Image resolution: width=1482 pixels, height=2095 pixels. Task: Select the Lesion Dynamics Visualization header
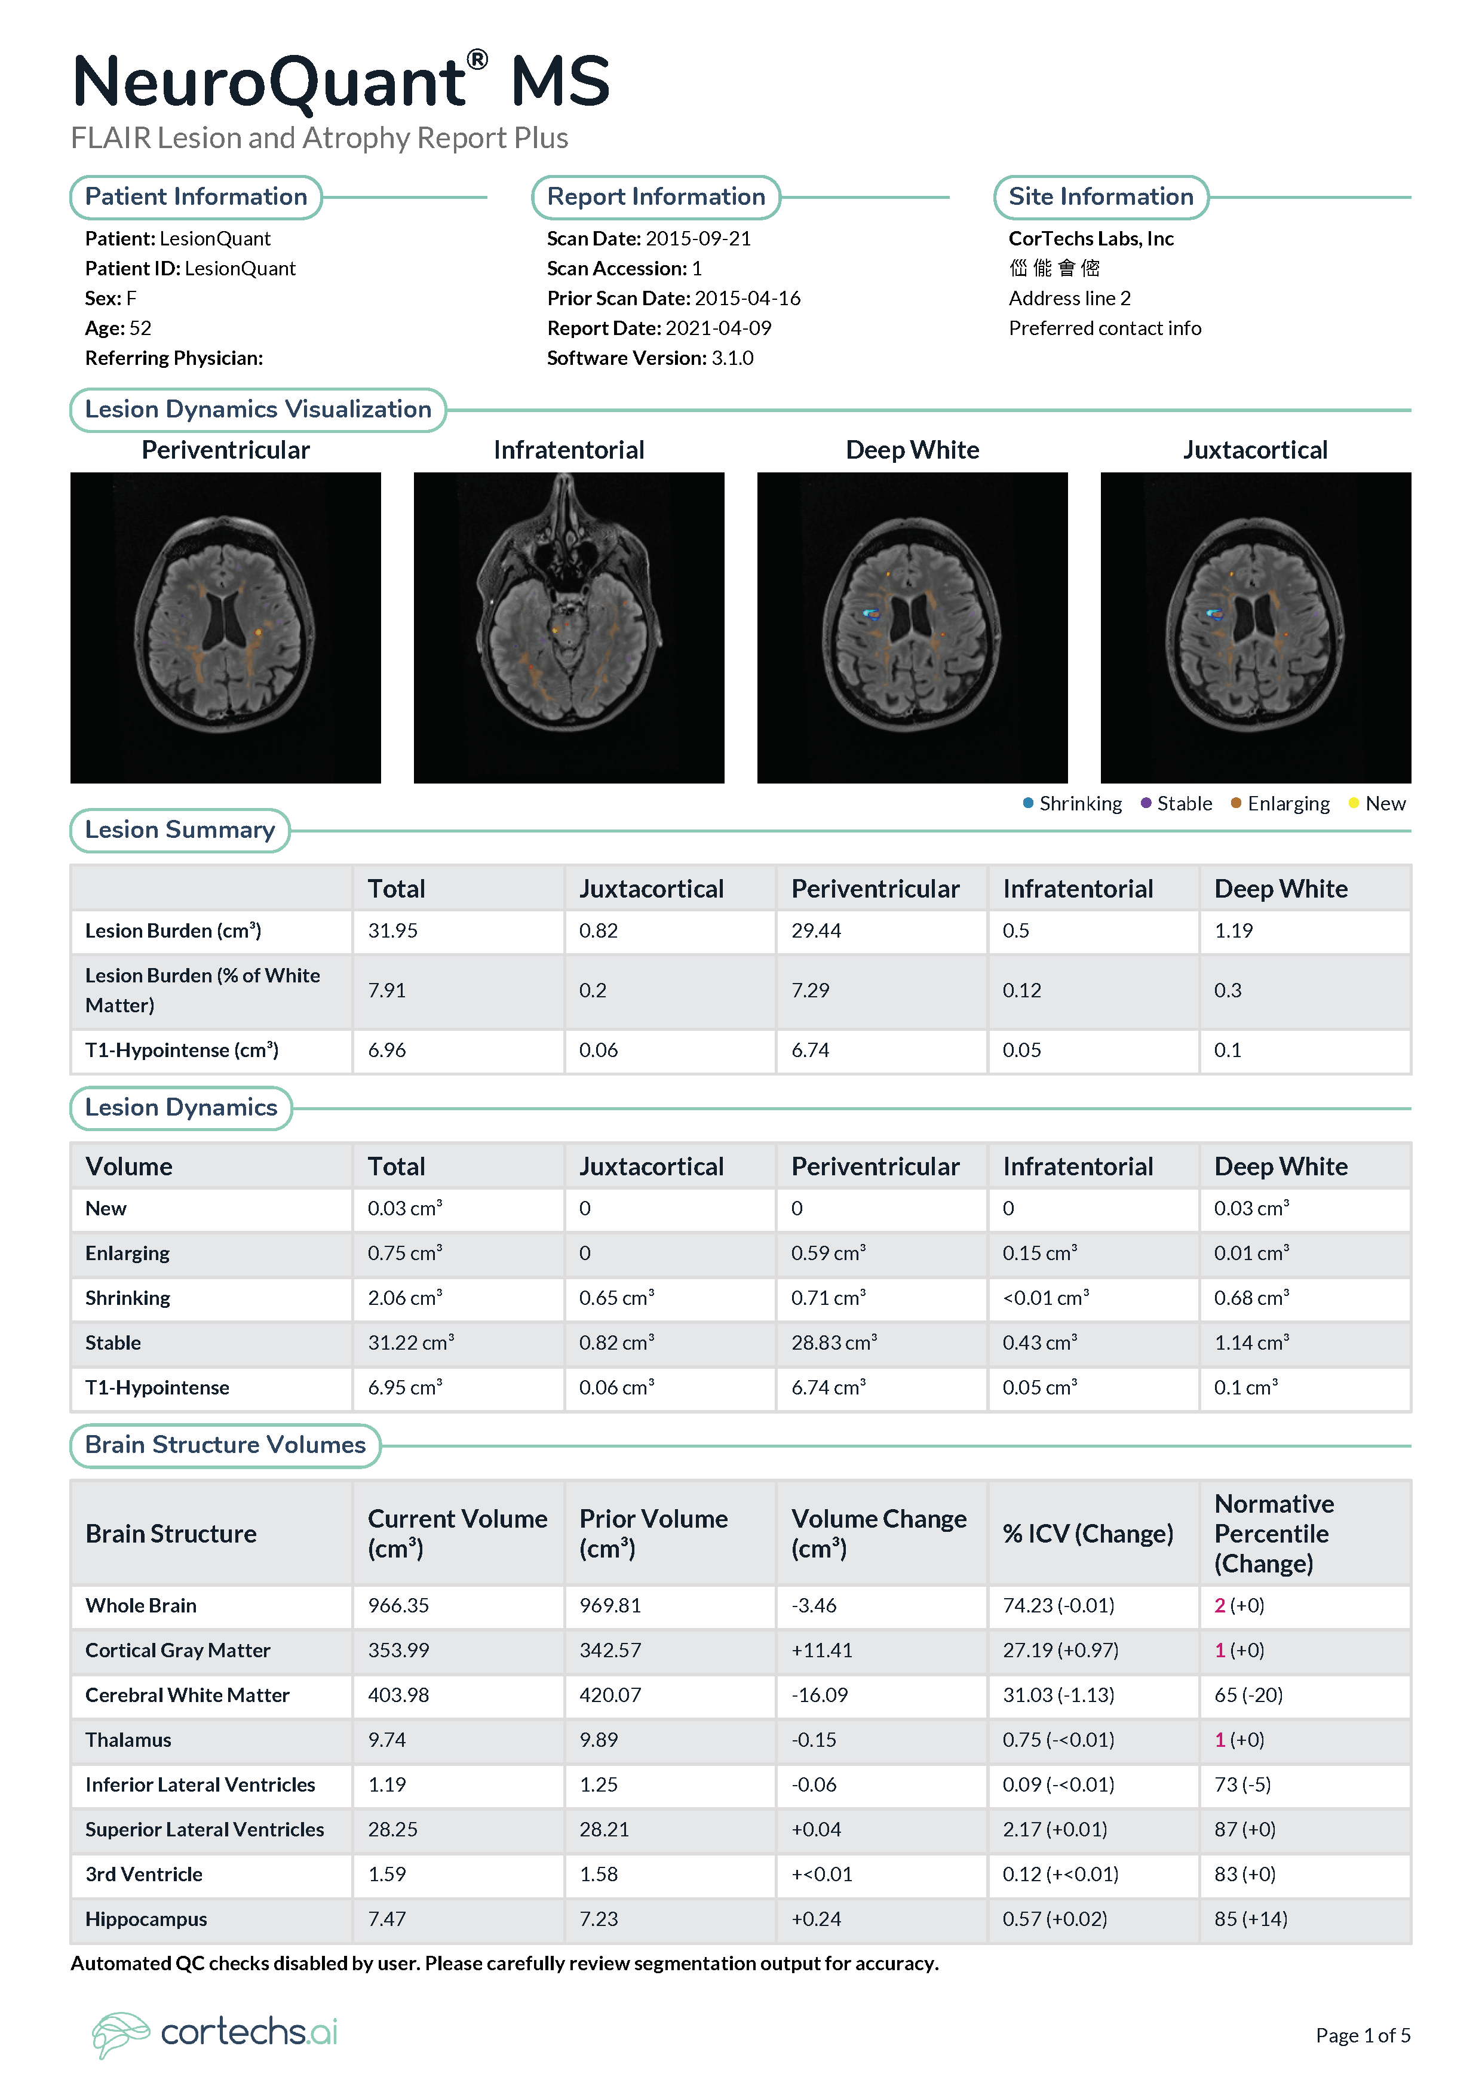258,410
